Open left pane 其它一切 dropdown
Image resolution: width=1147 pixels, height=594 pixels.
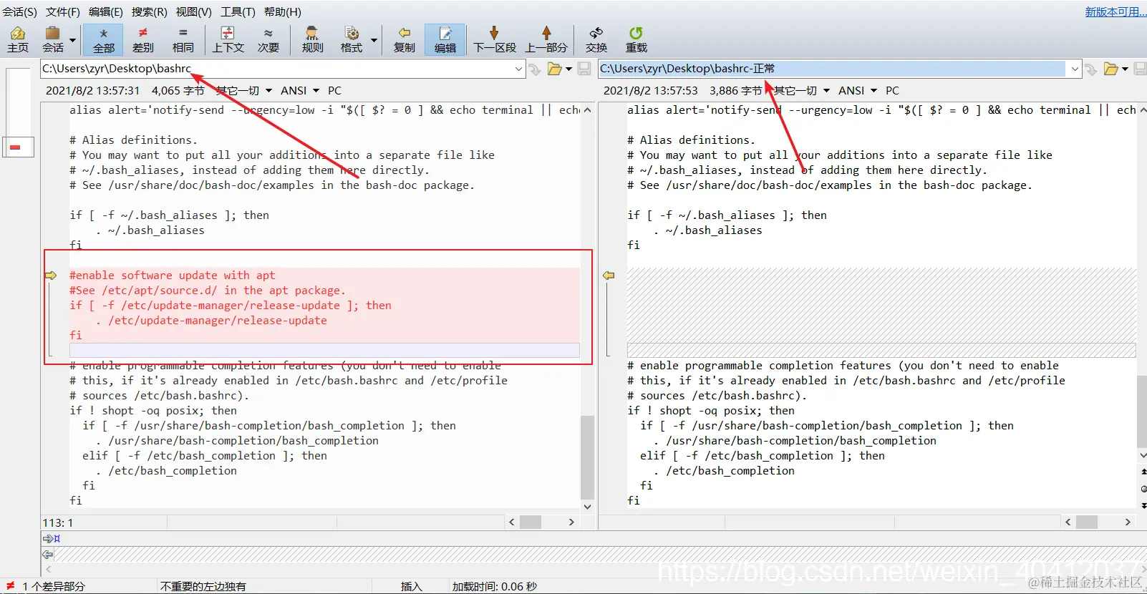pos(244,90)
